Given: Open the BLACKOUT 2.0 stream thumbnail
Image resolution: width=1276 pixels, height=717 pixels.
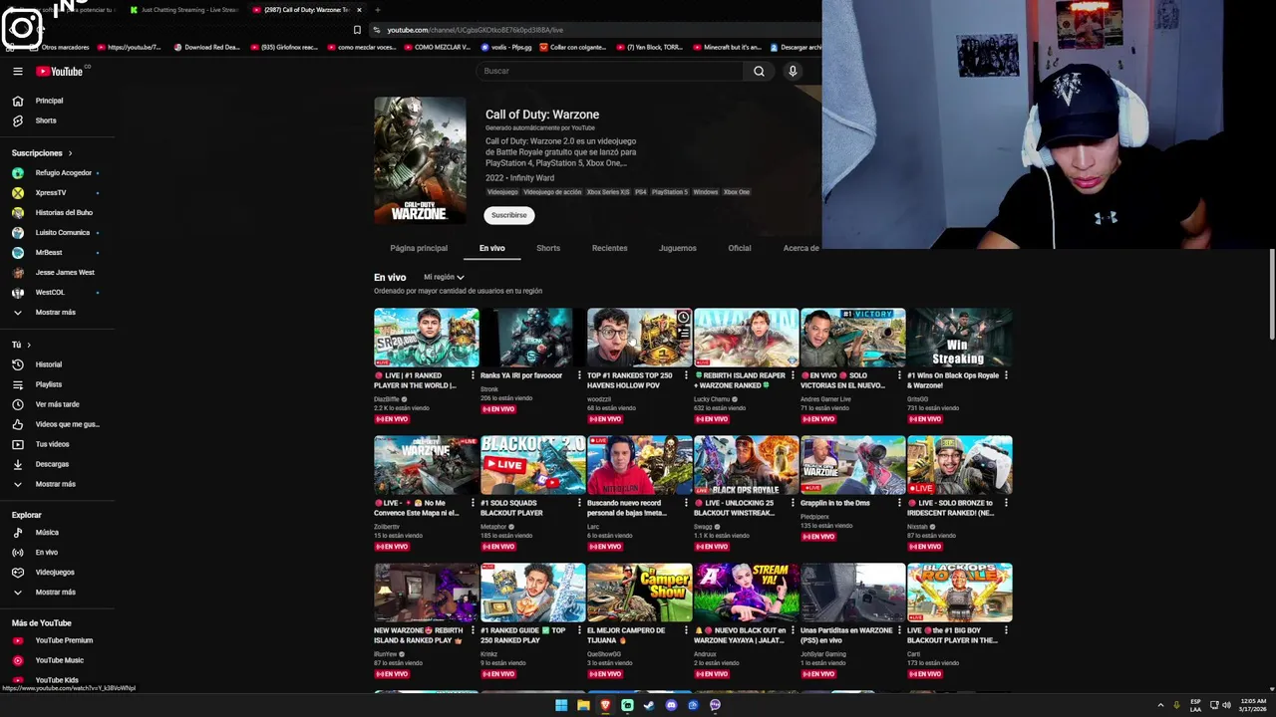Looking at the screenshot, I should (x=533, y=465).
